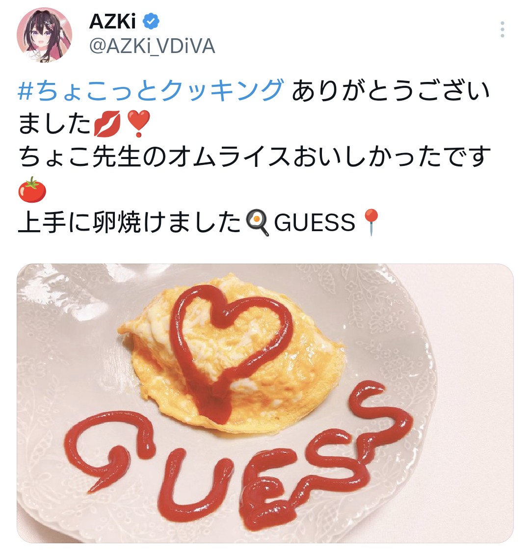Open AZKi's profile avatar picture

(44, 35)
